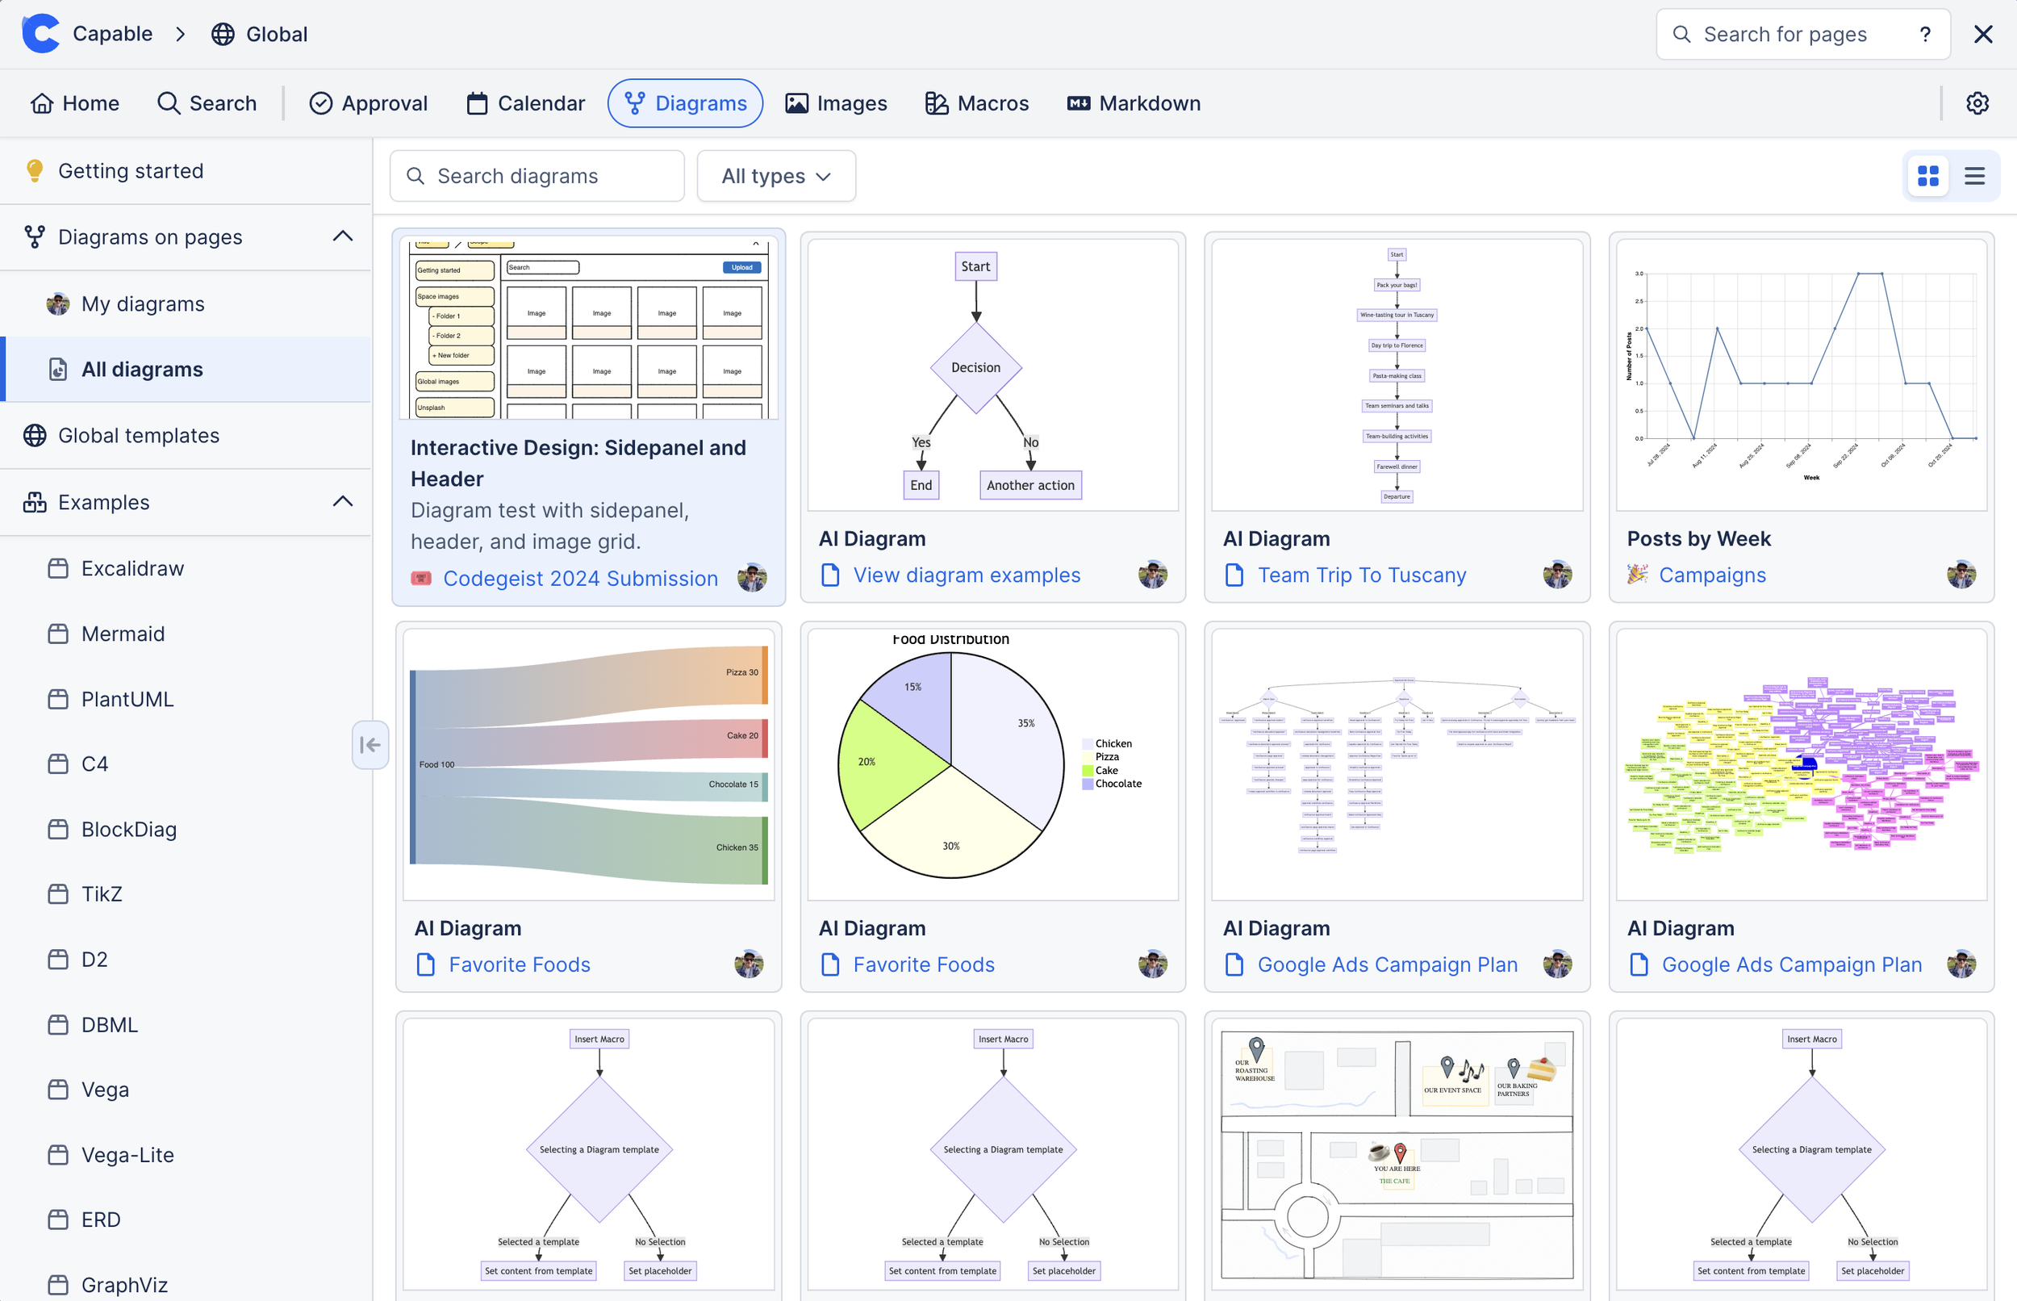Open Favorite Foods link under pie chart
This screenshot has width=2017, height=1301.
pyautogui.click(x=924, y=964)
